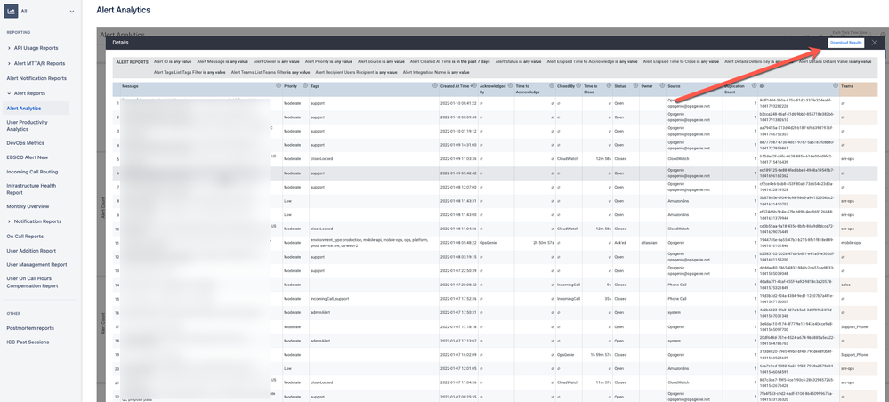Click the '1h 59m 57s' close time
Viewport: 889px width, 402px height.
601,354
